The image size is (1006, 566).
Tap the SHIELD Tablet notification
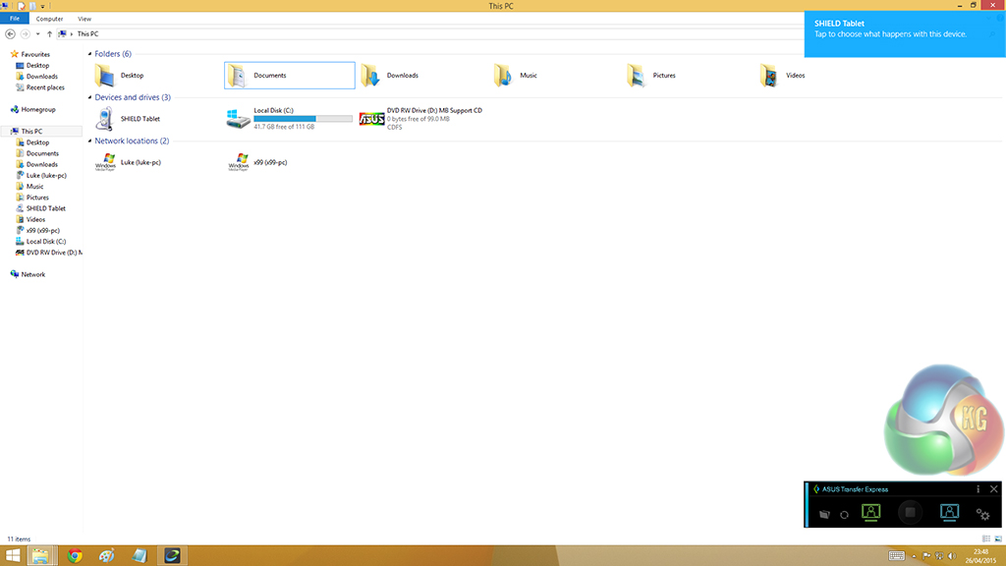[905, 34]
